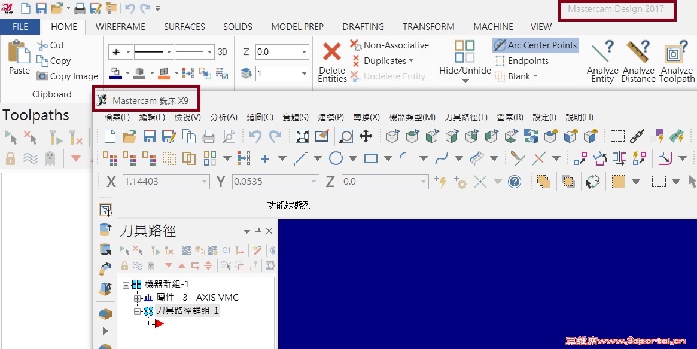697x349 pixels.
Task: Open the 分析(A) menu in X9
Action: pos(224,117)
